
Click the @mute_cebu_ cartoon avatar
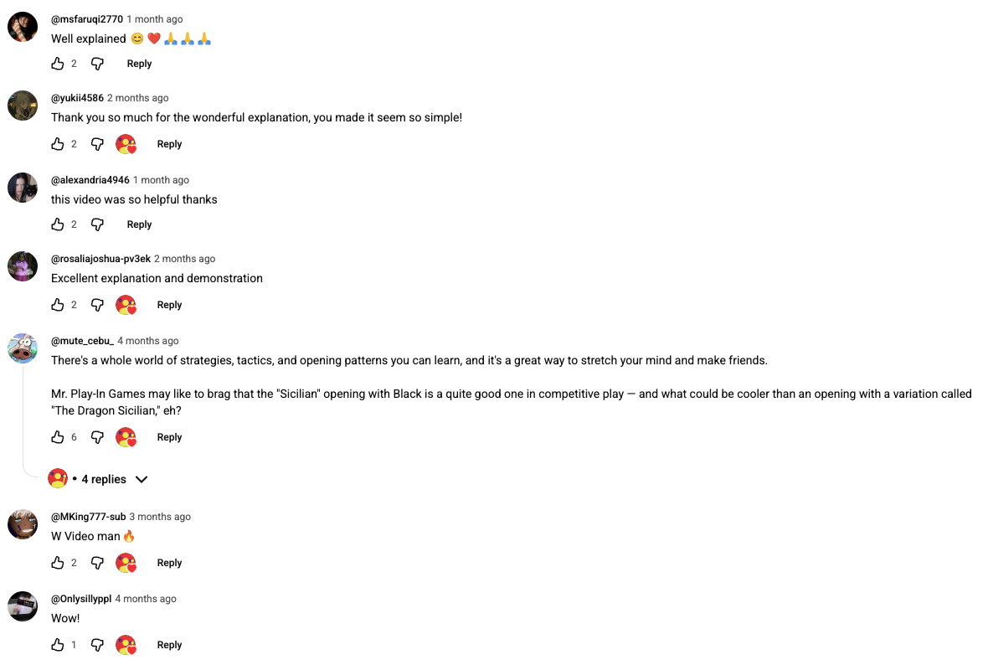(x=23, y=348)
